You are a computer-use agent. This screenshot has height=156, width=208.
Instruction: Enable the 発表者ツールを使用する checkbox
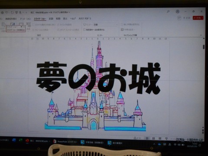84,30
